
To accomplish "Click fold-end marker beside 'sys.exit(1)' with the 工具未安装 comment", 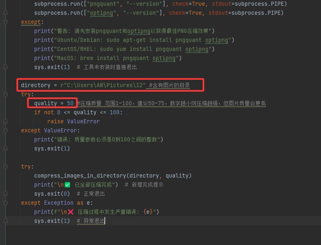I will pos(5,67).
